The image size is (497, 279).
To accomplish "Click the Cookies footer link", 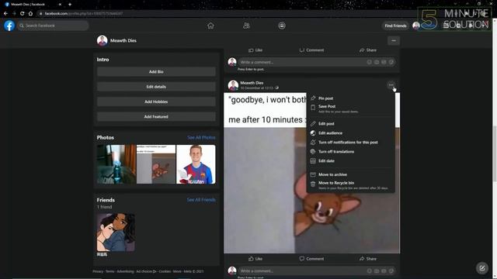I will [x=165, y=271].
